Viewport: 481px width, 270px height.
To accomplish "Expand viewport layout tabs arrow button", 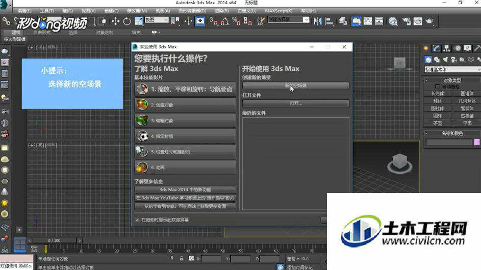I will 19,230.
